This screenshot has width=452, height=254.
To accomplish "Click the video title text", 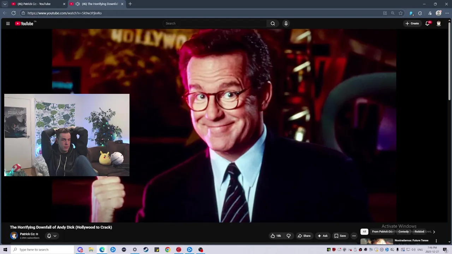I will pyautogui.click(x=61, y=227).
